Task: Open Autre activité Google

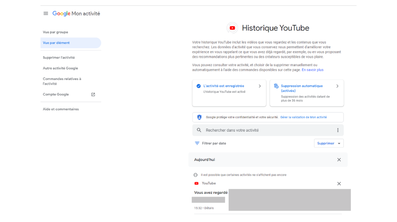Action: 60,68
